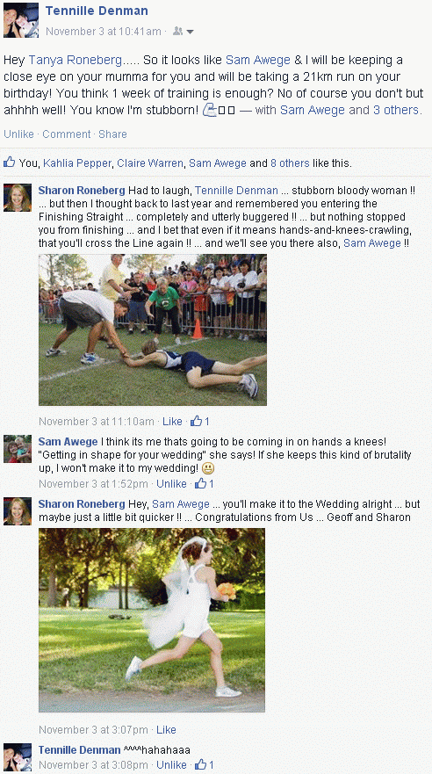
Task: Click Tennille Denman's avatar on bottom comment
Action: pos(18,757)
